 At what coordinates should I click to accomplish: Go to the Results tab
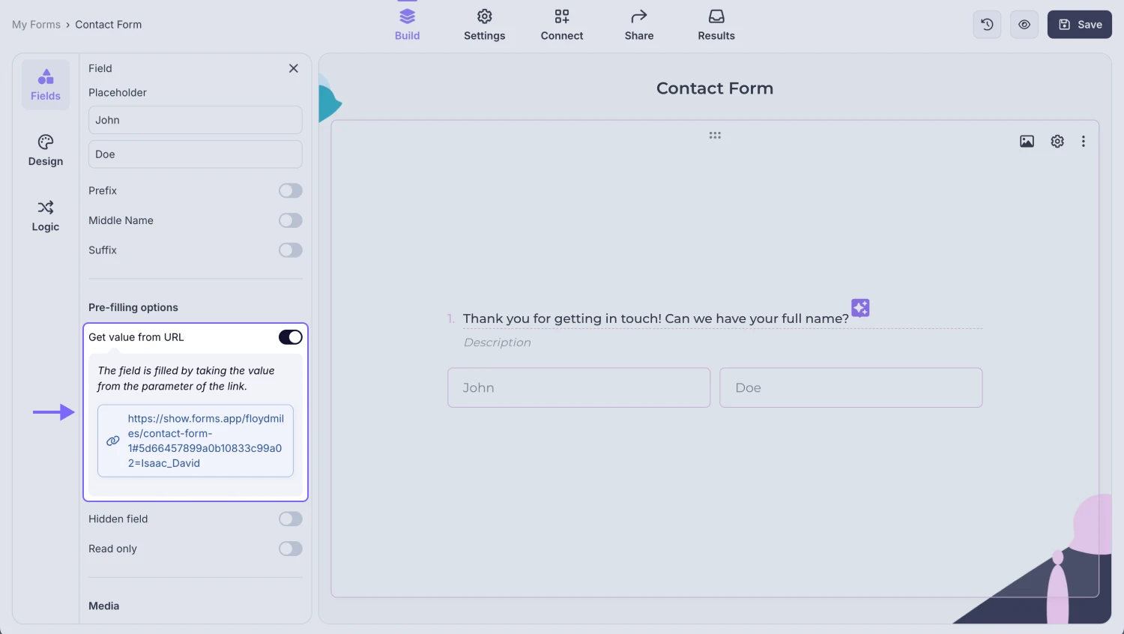coord(716,25)
